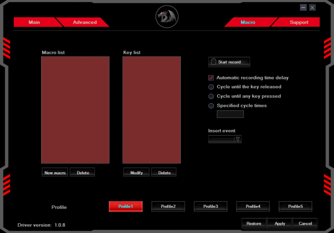This screenshot has height=233, width=334.
Task: Close the driver window
Action: (312, 8)
